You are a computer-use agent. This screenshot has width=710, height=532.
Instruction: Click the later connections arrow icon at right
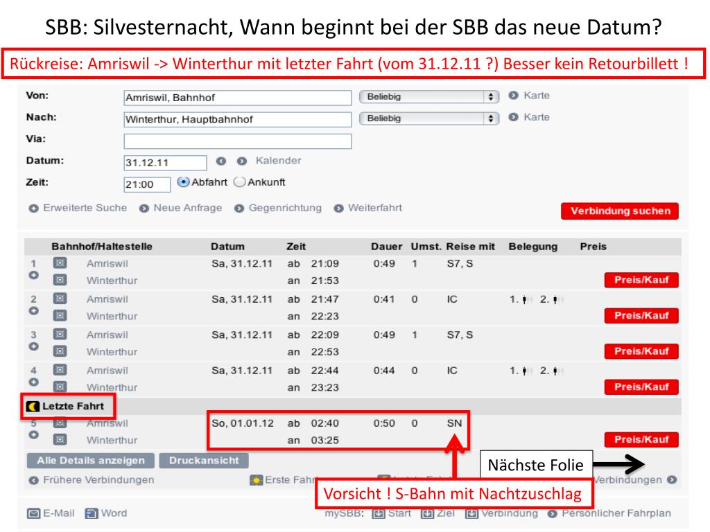pyautogui.click(x=672, y=479)
